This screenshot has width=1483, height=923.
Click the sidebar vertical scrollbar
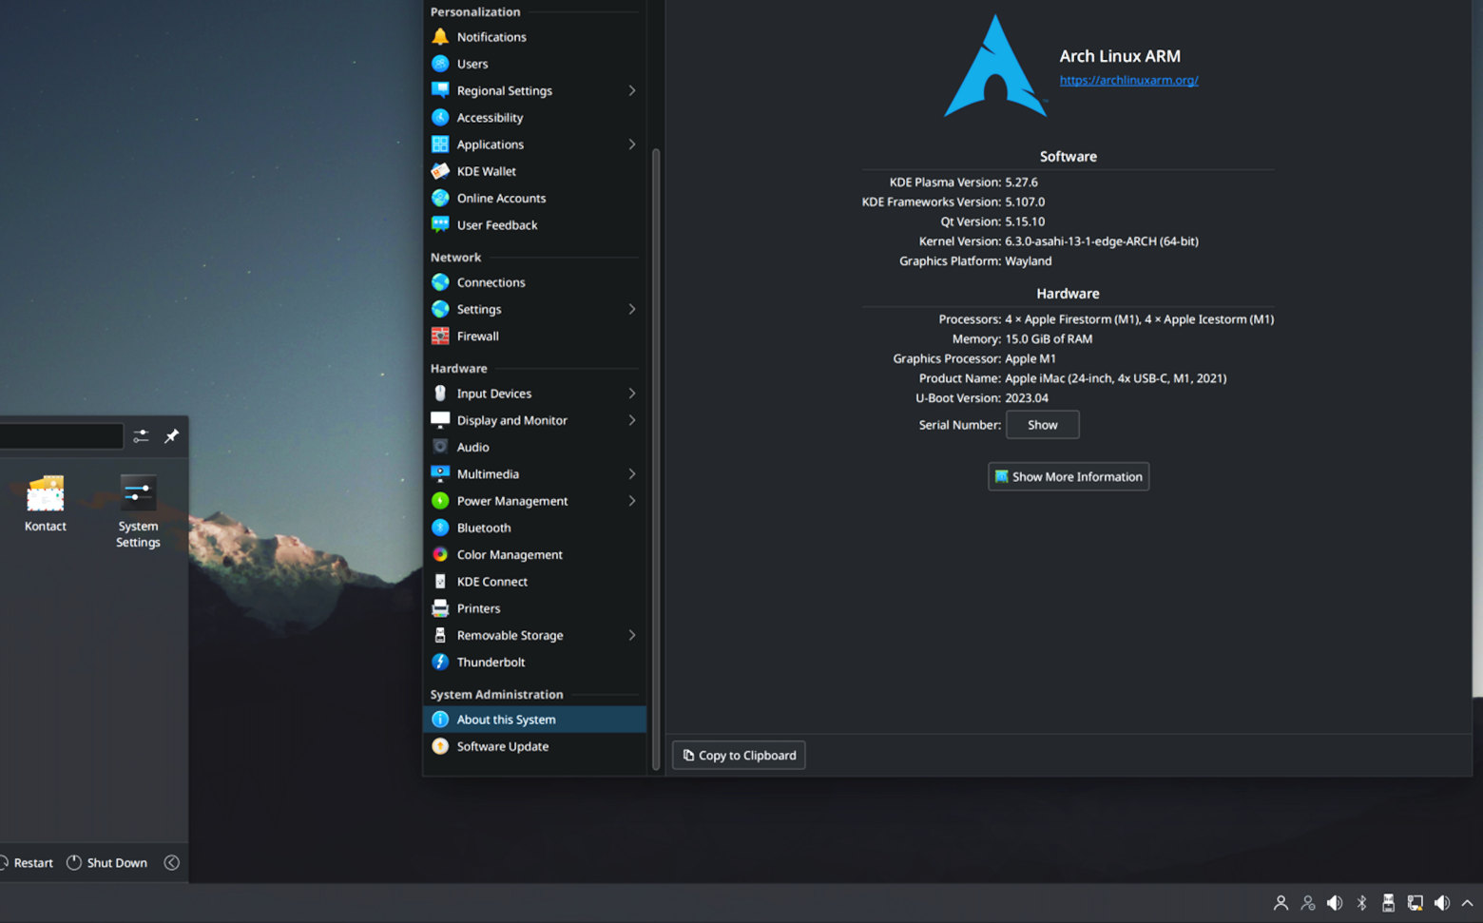point(656,459)
